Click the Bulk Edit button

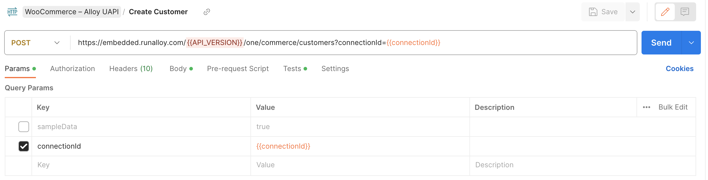pos(673,107)
